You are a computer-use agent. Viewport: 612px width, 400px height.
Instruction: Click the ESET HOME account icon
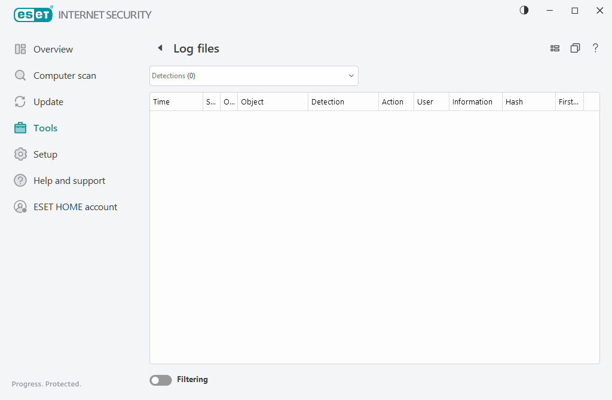[x=20, y=207]
